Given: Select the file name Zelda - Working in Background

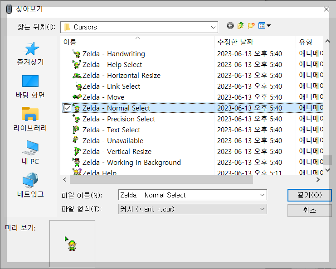Looking at the screenshot, I should click(x=131, y=163).
